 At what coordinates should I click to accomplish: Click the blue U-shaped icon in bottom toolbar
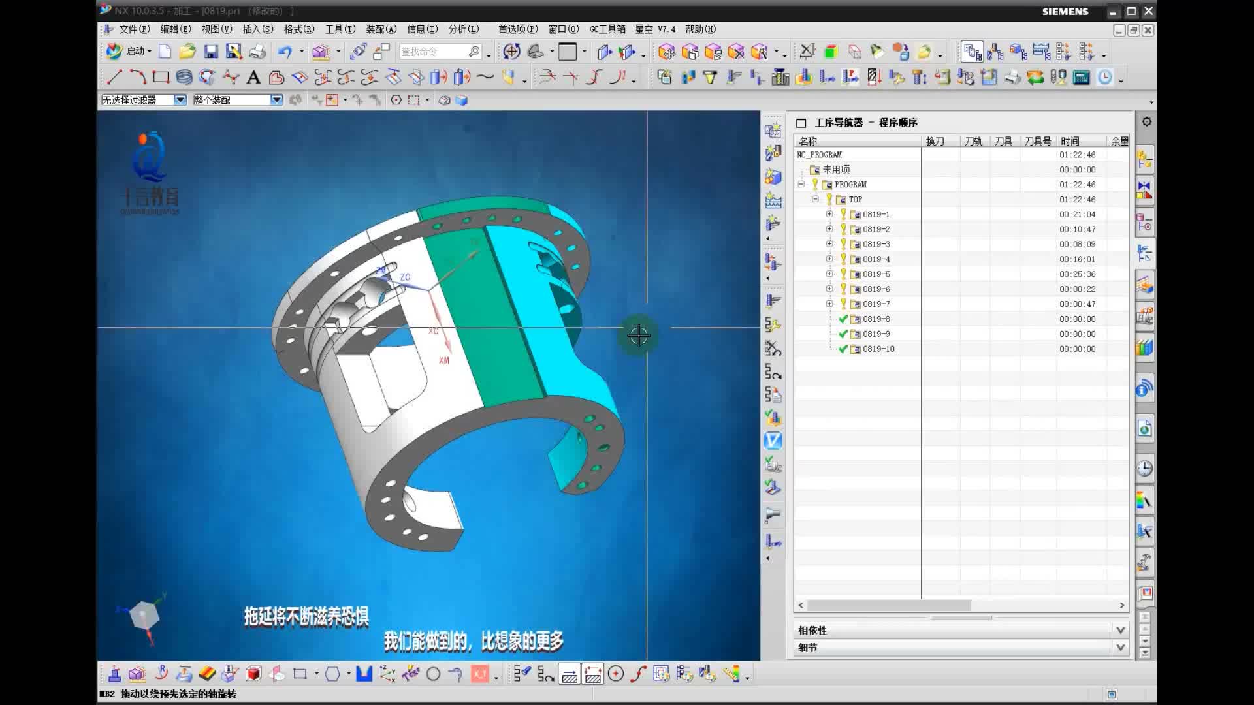[364, 674]
